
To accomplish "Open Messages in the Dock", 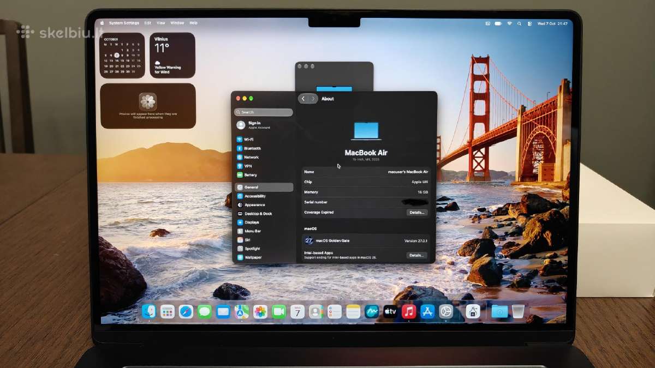I will coord(205,312).
